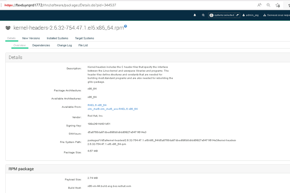Select the Dependencies sub-tab
This screenshot has width=290, height=193.
(x=41, y=45)
